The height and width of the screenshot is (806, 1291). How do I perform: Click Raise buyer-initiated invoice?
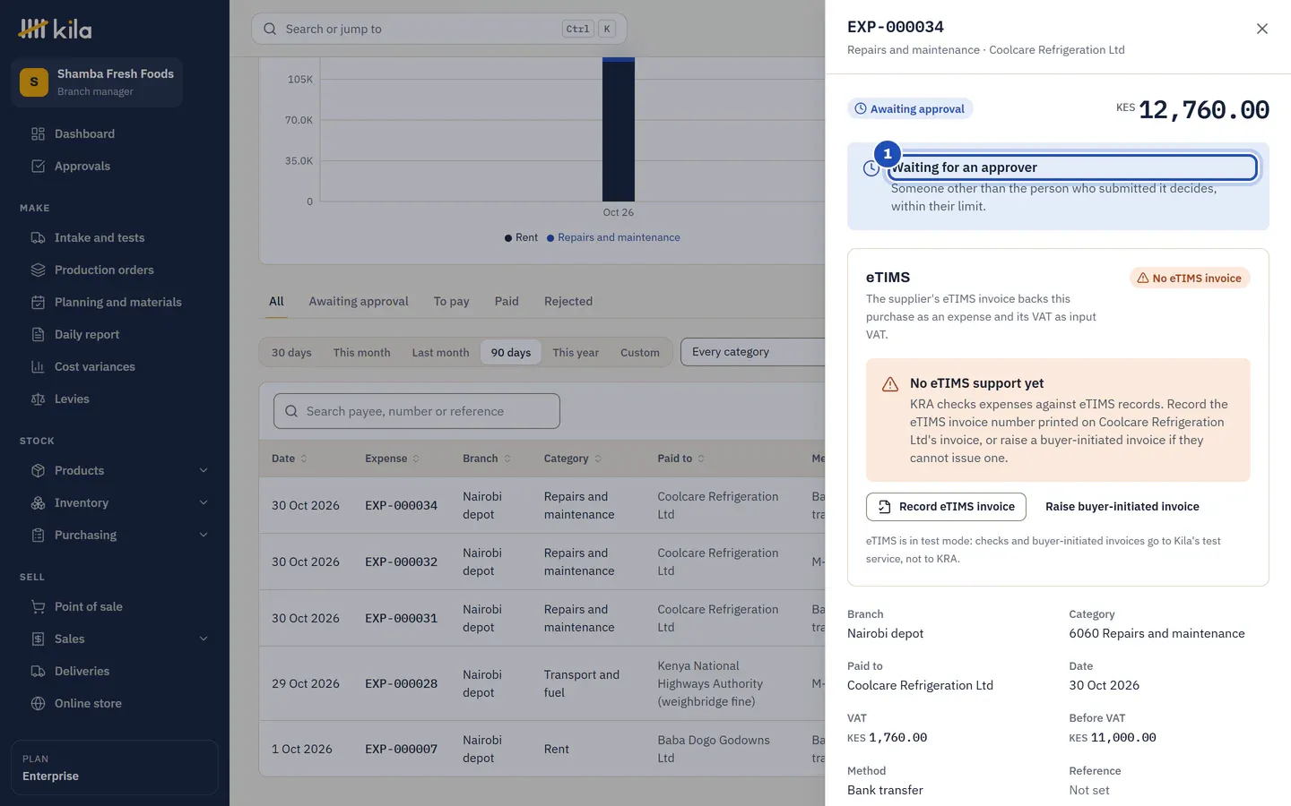tap(1122, 507)
